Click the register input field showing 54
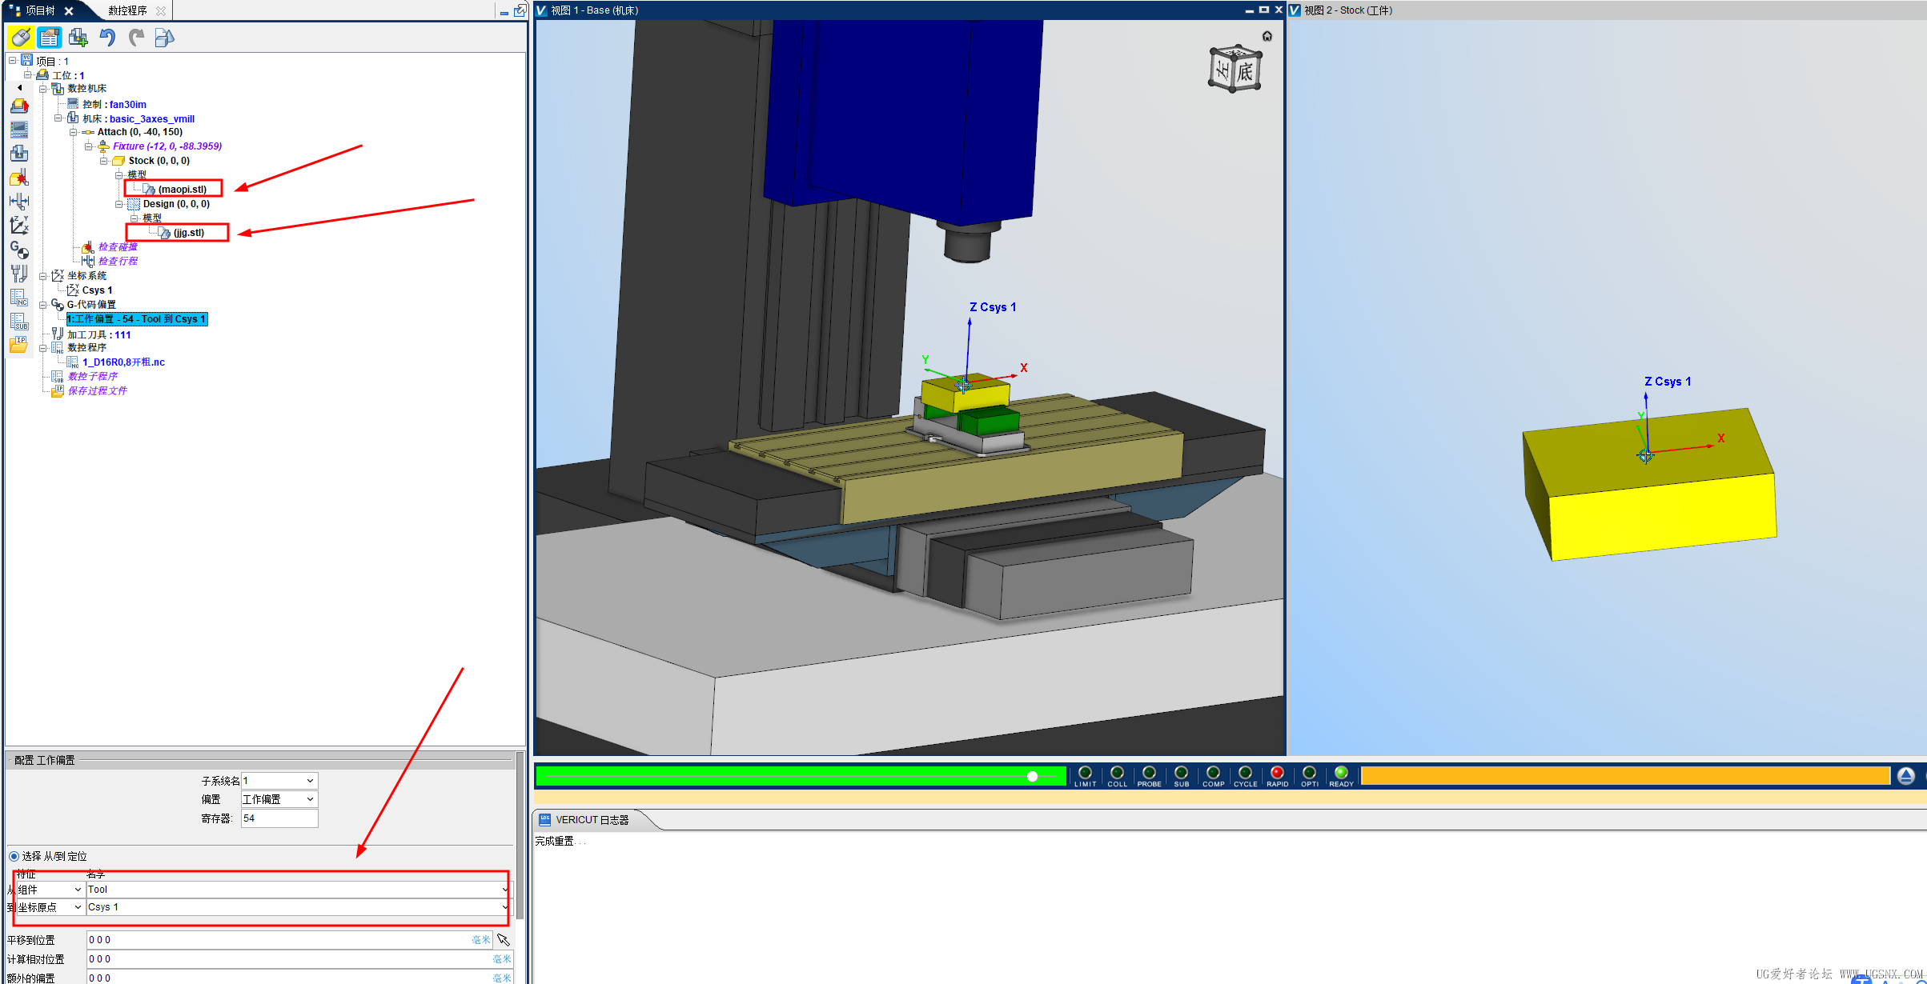Image resolution: width=1927 pixels, height=984 pixels. pyautogui.click(x=279, y=818)
